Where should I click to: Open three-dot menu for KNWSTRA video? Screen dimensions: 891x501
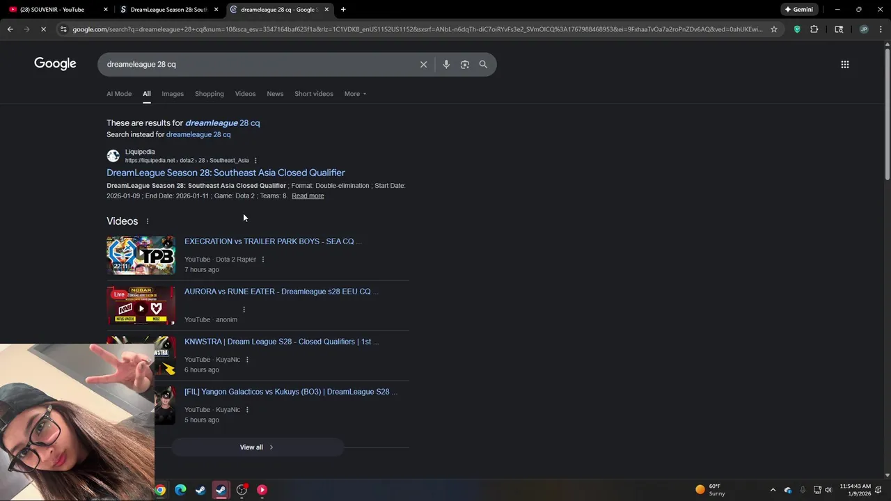(246, 360)
